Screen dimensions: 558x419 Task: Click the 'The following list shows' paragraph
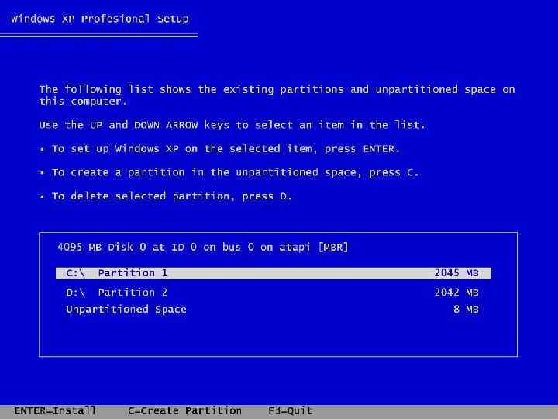coord(277,95)
